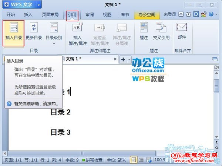Image resolution: width=222 pixels, height=166 pixels.
Task: Click the 100 % zoom level
Action: [160, 160]
